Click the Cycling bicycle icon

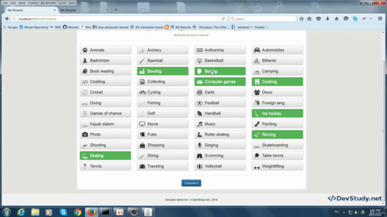click(x=143, y=92)
